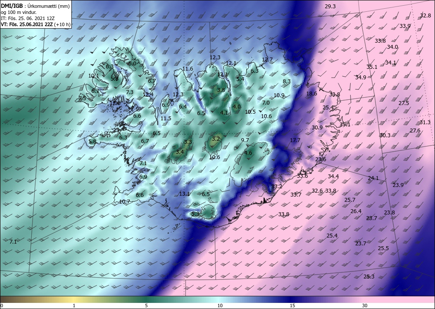Screen dimensions: 435x309
Task: Click the value 3.8
Action: 221,90
